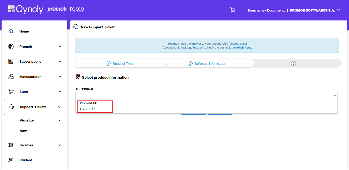This screenshot has height=170, width=349.
Task: Open New under Support Tickets
Action: pyautogui.click(x=23, y=131)
